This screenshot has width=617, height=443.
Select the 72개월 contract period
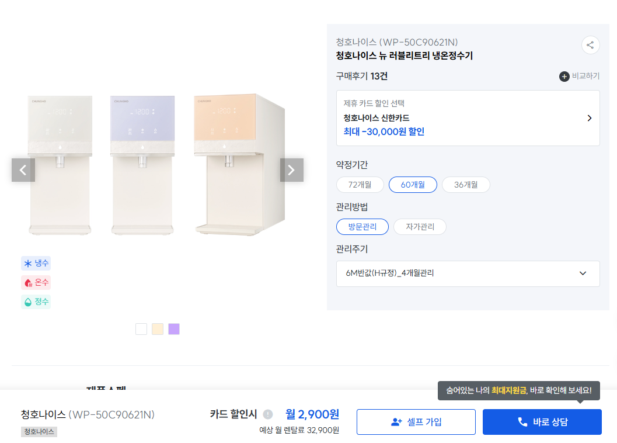point(360,185)
